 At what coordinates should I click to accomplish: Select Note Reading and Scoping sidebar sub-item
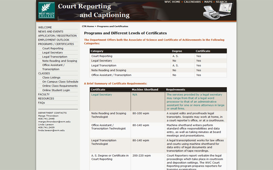[x=60, y=61]
